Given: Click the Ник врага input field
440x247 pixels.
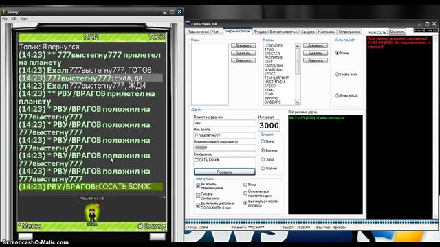Looking at the screenshot, I should [225, 135].
